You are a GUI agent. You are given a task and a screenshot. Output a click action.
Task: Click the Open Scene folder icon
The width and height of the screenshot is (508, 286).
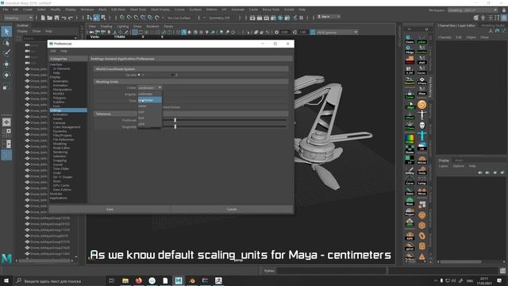49,17
